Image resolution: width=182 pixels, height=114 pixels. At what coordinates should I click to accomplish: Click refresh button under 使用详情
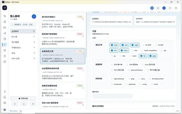pyautogui.click(x=33, y=104)
